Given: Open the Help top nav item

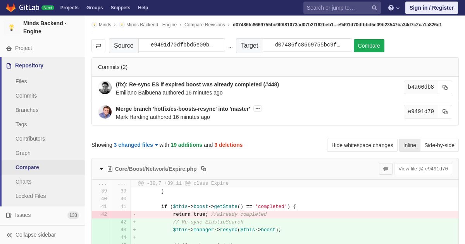Looking at the screenshot, I should 143,8.
